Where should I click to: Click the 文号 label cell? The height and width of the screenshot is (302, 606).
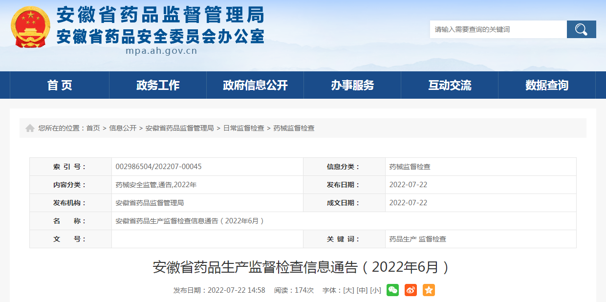(71, 239)
